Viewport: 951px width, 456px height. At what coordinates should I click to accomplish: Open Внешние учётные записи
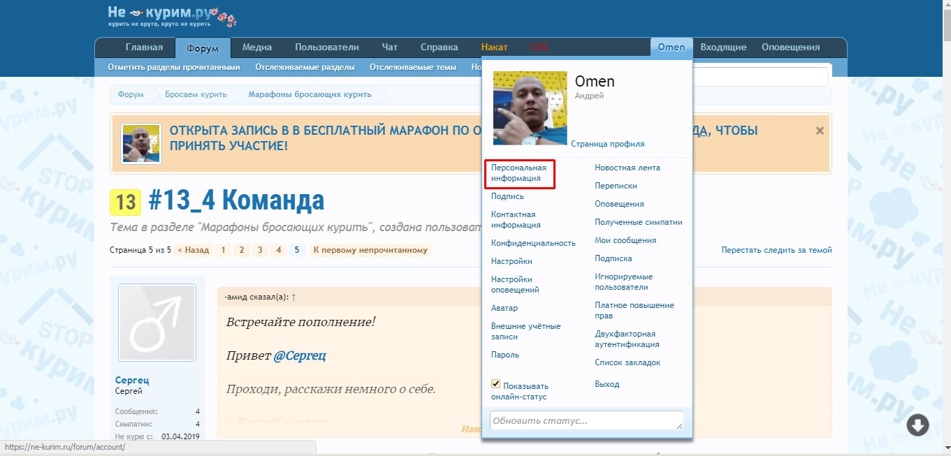click(525, 332)
